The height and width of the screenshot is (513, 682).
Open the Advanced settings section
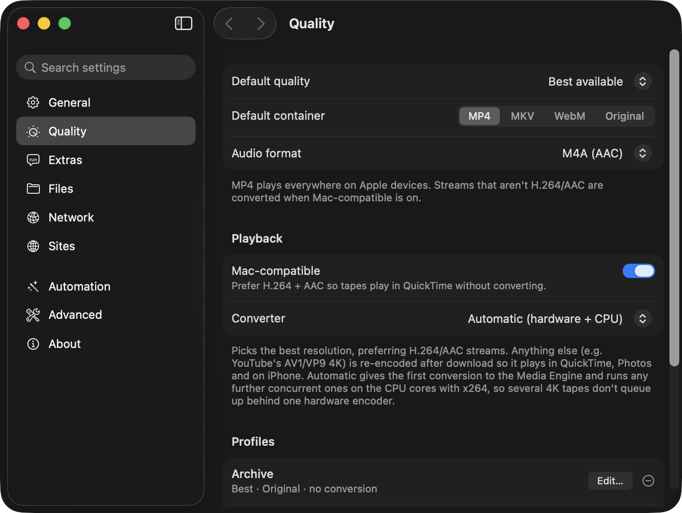tap(106, 315)
